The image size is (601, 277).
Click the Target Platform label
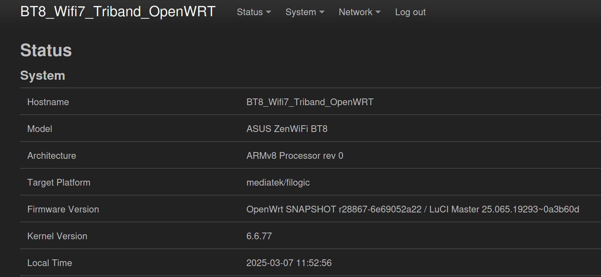click(59, 182)
